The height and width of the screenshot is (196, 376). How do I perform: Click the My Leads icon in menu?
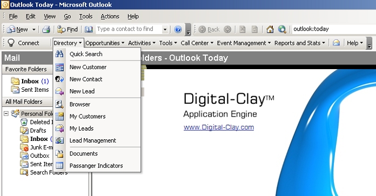tap(59, 129)
